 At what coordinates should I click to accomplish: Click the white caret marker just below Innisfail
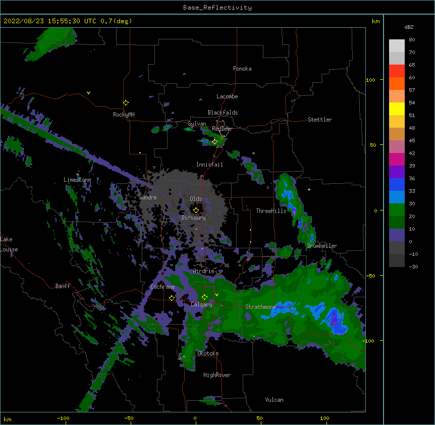(202, 176)
